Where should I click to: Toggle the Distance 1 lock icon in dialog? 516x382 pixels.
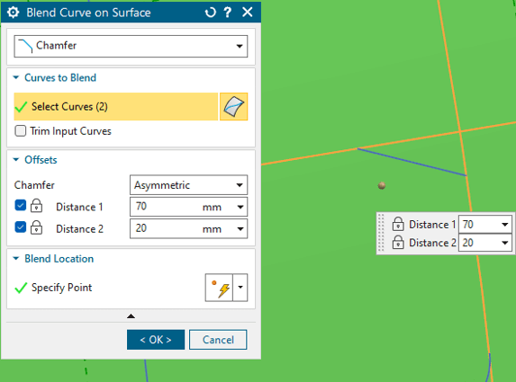36,206
